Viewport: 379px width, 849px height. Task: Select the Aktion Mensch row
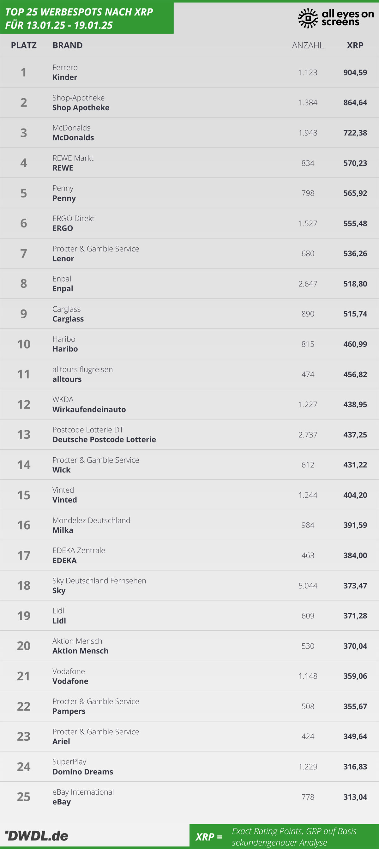point(189,646)
